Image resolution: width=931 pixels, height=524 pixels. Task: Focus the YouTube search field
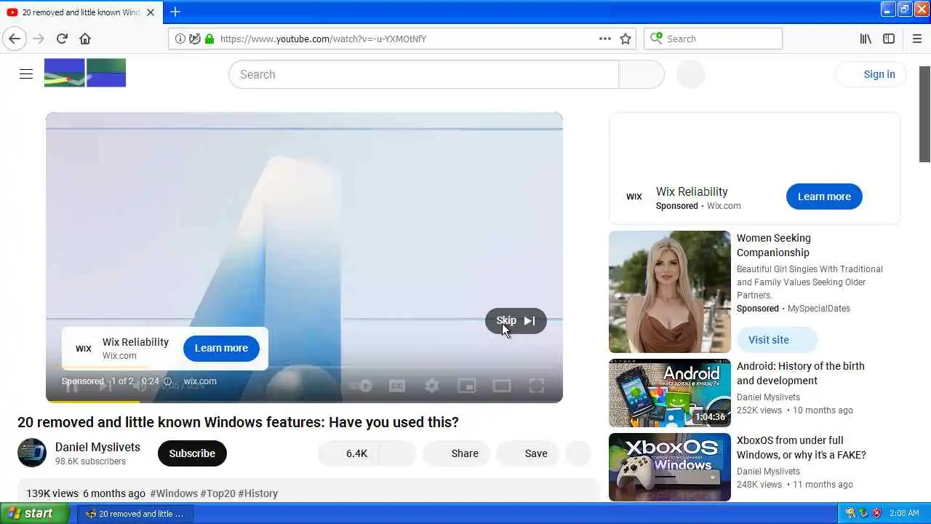(424, 74)
